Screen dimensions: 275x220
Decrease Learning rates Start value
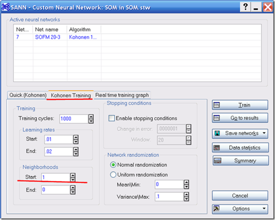[x=76, y=142]
